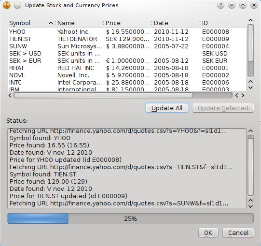Click the left arrow of the horizontal scrollbar
Image resolution: width=261 pixels, height=246 pixels.
tap(10, 95)
